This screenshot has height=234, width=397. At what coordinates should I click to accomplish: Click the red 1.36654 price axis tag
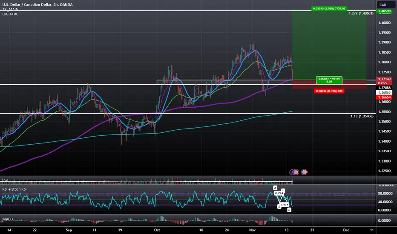pos(384,97)
